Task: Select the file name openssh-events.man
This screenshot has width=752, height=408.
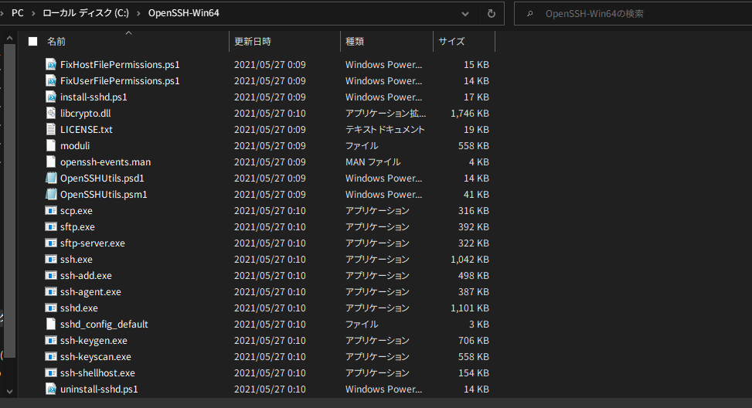Action: (x=106, y=162)
